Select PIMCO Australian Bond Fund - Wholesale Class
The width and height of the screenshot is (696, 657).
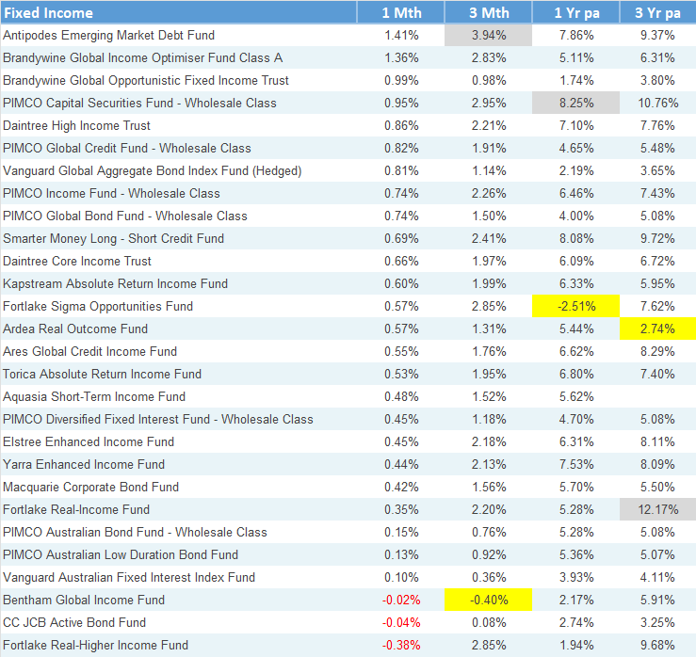click(x=135, y=533)
